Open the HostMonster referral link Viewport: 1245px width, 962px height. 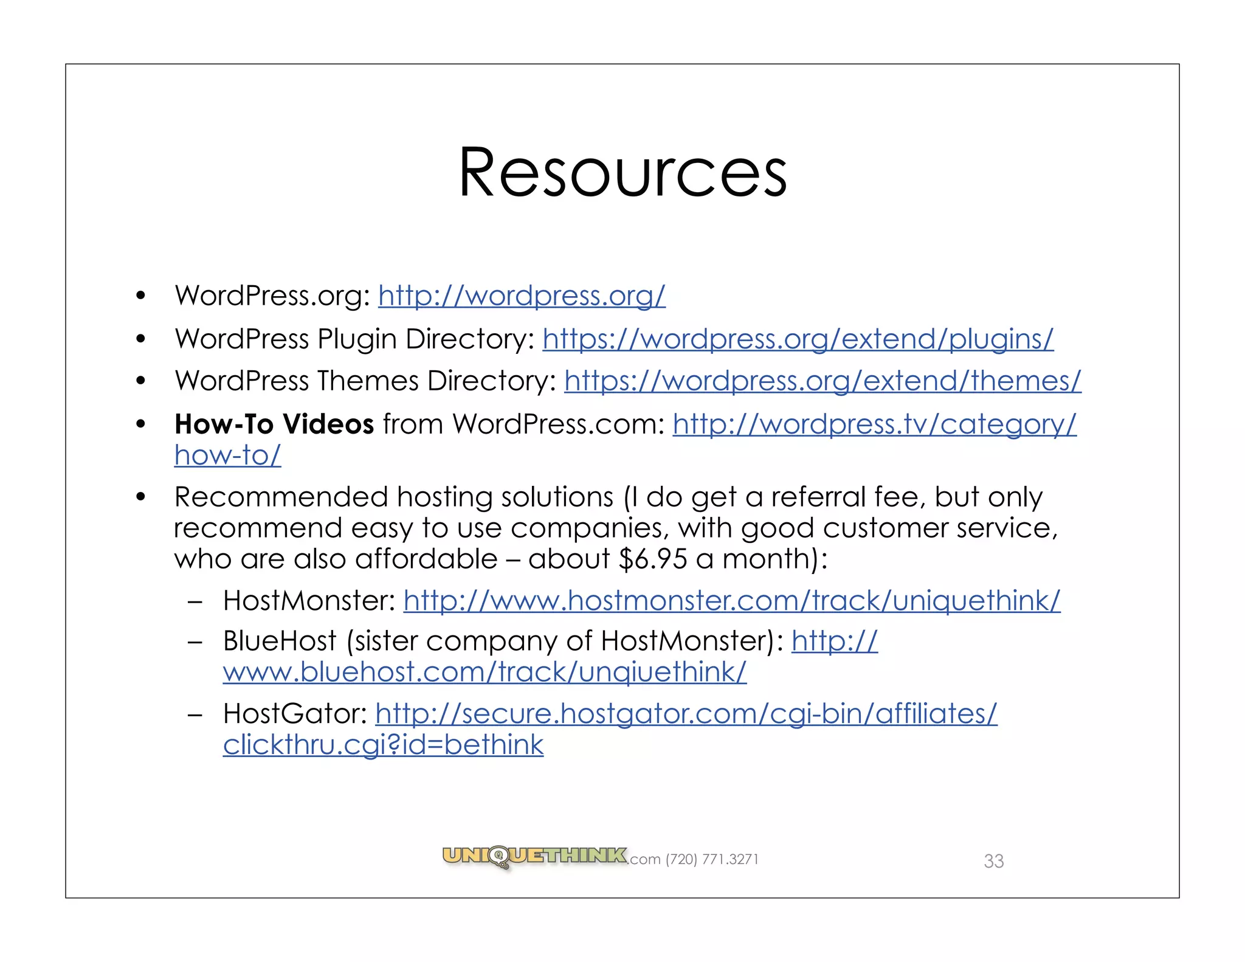731,601
